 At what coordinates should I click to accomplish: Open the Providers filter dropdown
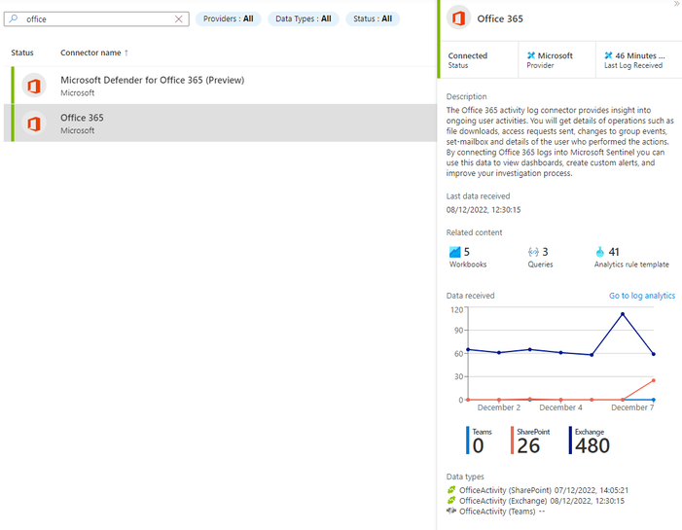coord(228,18)
